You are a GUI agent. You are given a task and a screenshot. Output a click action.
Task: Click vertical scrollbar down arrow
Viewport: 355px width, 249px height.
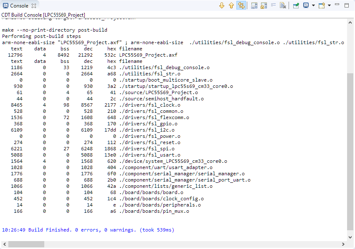point(350,237)
